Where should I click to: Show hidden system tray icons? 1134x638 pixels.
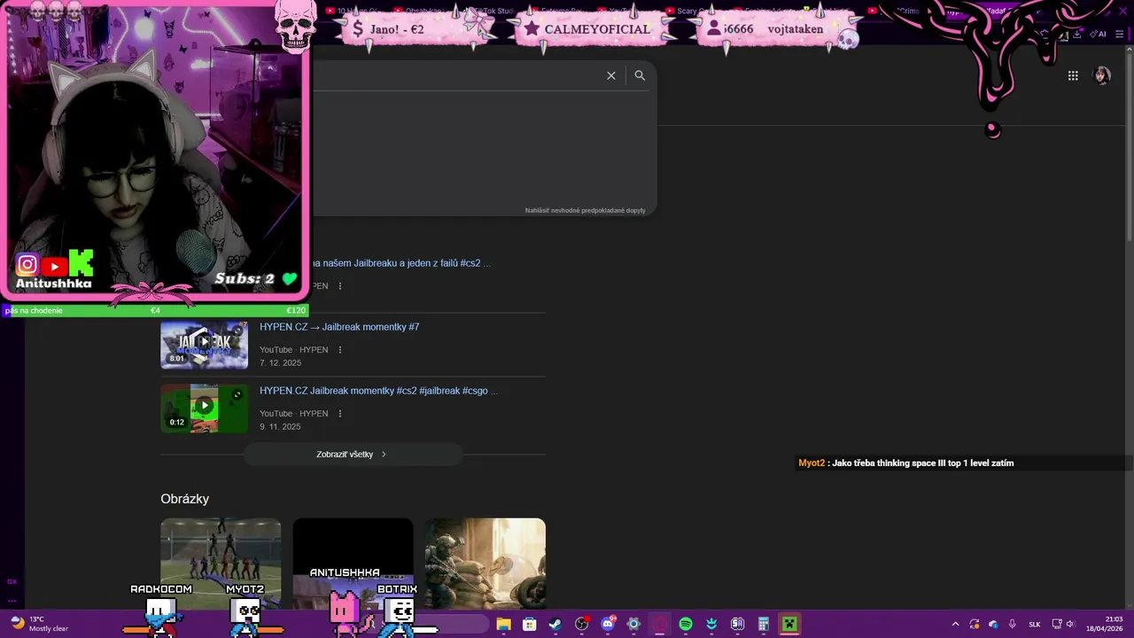click(x=955, y=624)
